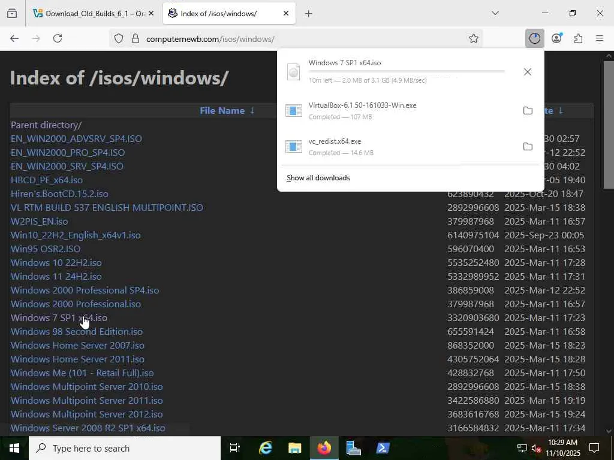Select the Index of /isos/windows/ tab
The image size is (614, 460).
click(229, 13)
